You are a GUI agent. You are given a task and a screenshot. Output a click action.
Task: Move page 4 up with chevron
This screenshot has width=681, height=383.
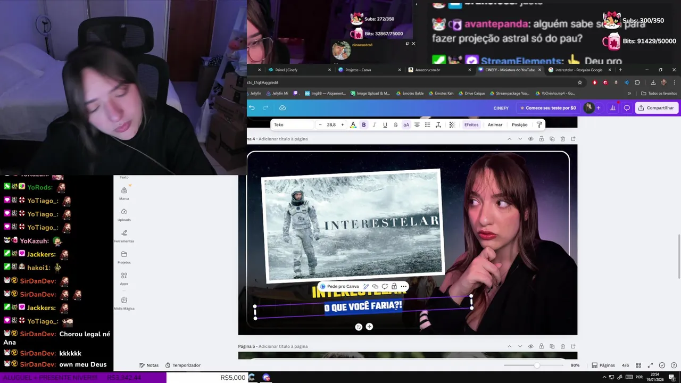coord(509,139)
